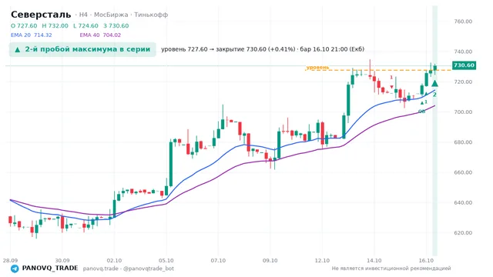
Task: Click the 'Тинькофф' source label
Action: (x=151, y=15)
